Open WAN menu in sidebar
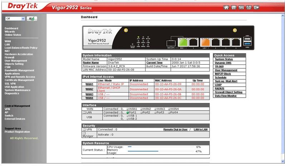This screenshot has width=285, height=166. click(8, 41)
